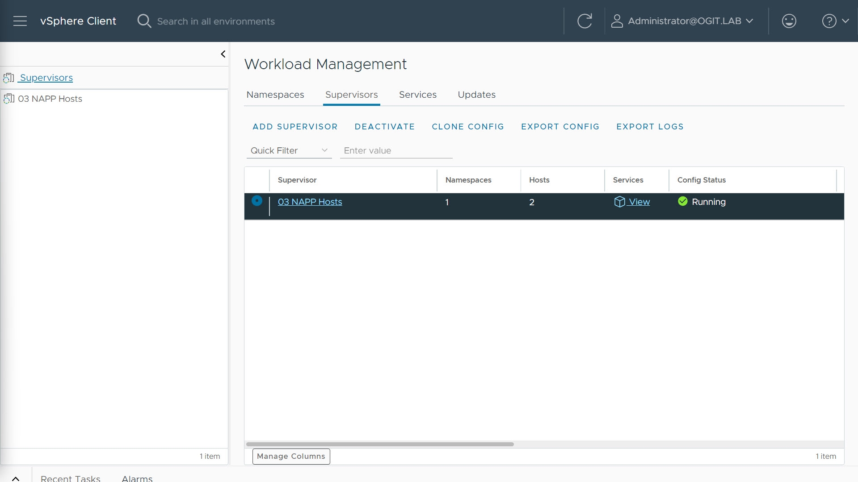The height and width of the screenshot is (482, 858).
Task: Click the green Running status icon
Action: coord(683,201)
